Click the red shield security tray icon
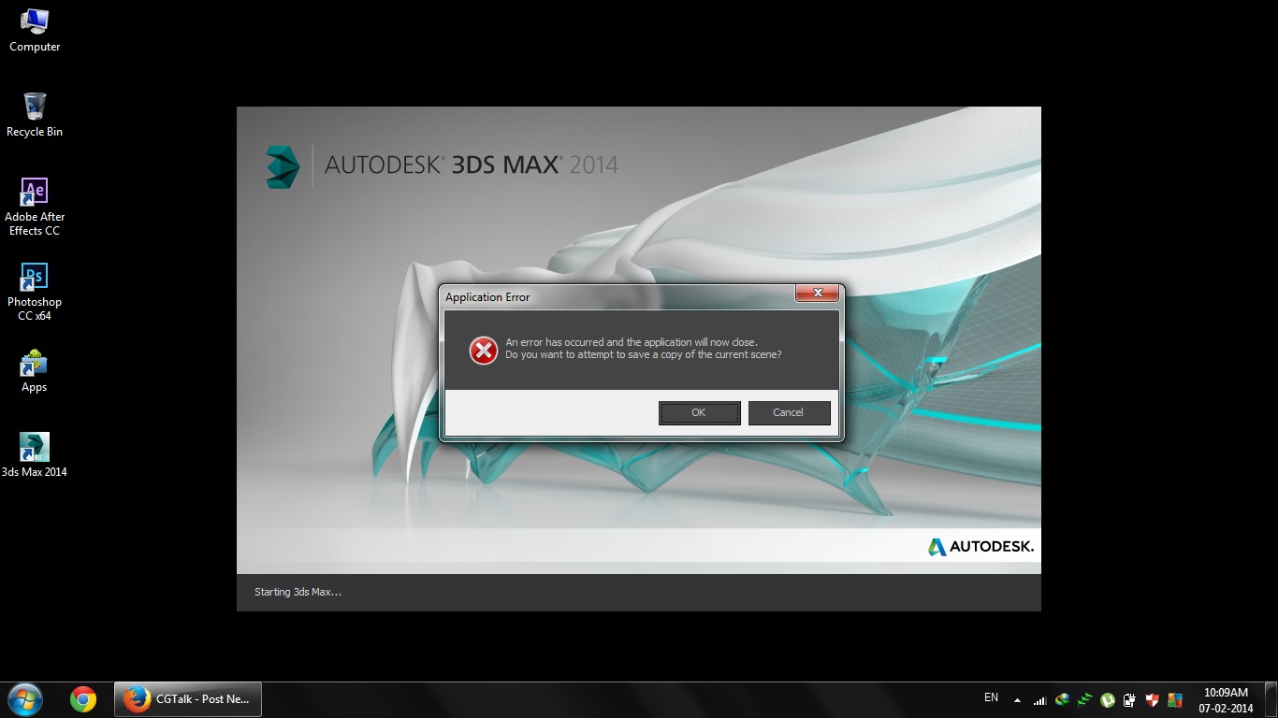The width and height of the screenshot is (1278, 718). point(1152,699)
